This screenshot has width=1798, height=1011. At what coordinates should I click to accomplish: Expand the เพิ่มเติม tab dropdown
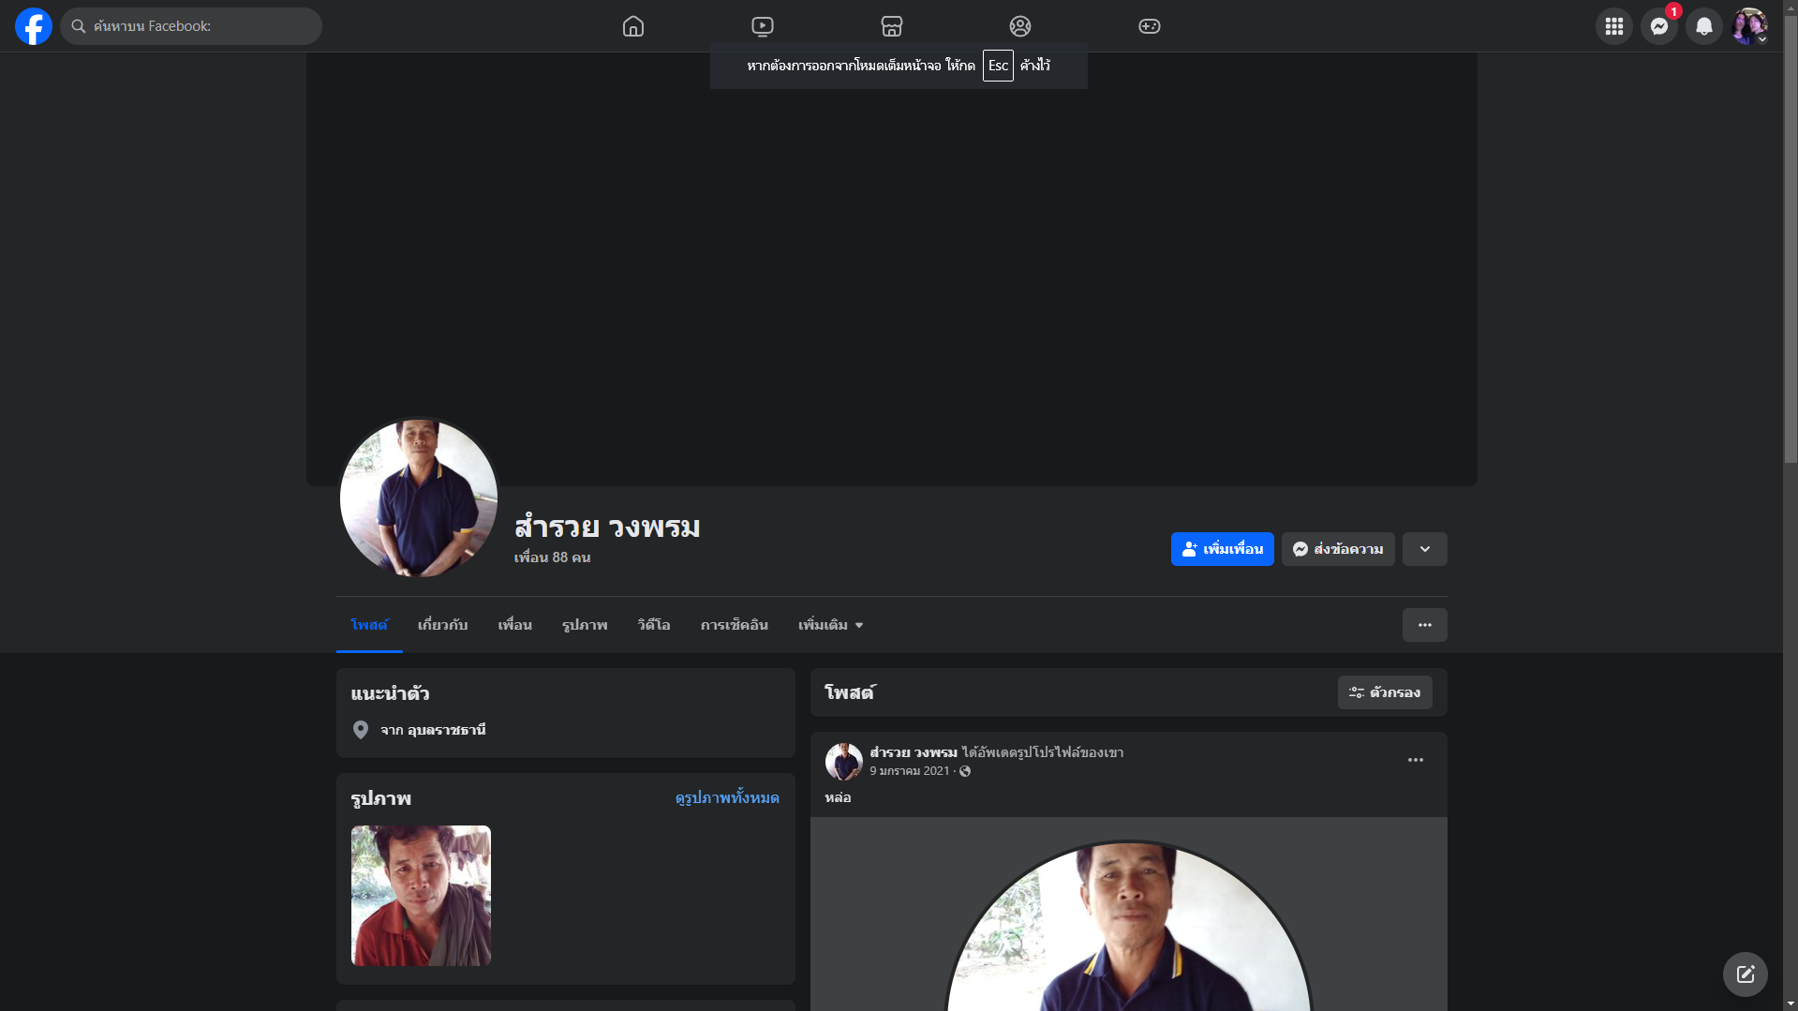tap(830, 625)
